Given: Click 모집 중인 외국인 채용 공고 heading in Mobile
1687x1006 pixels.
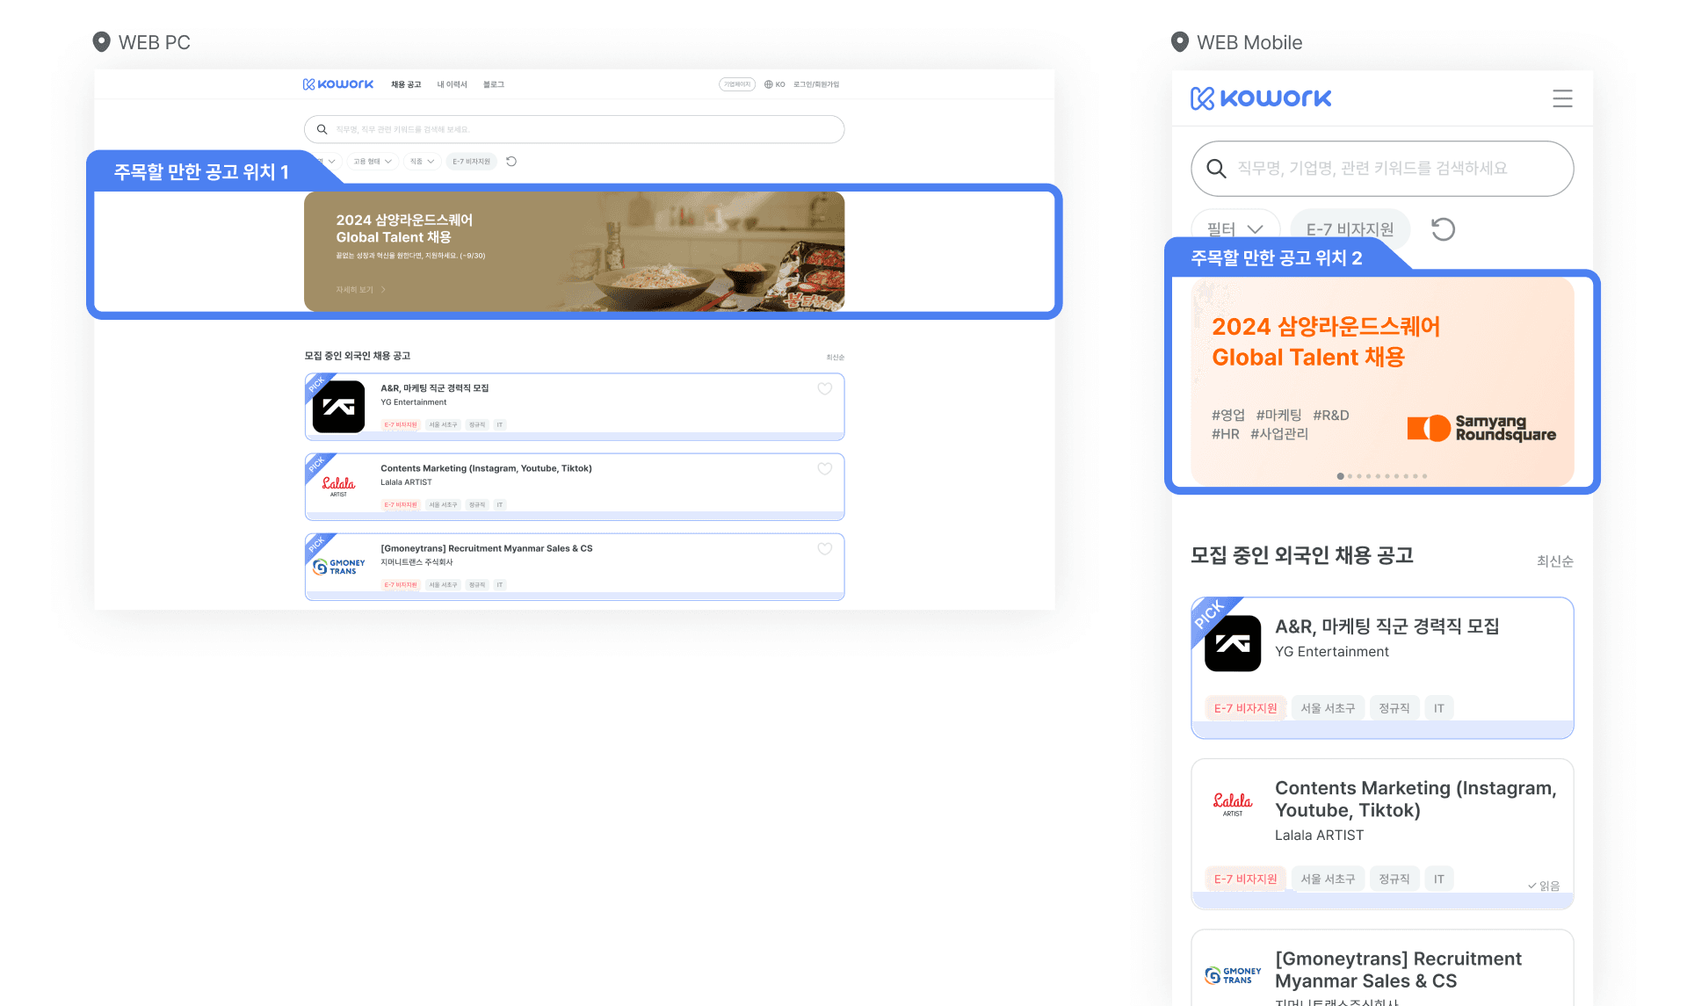Looking at the screenshot, I should [1302, 555].
